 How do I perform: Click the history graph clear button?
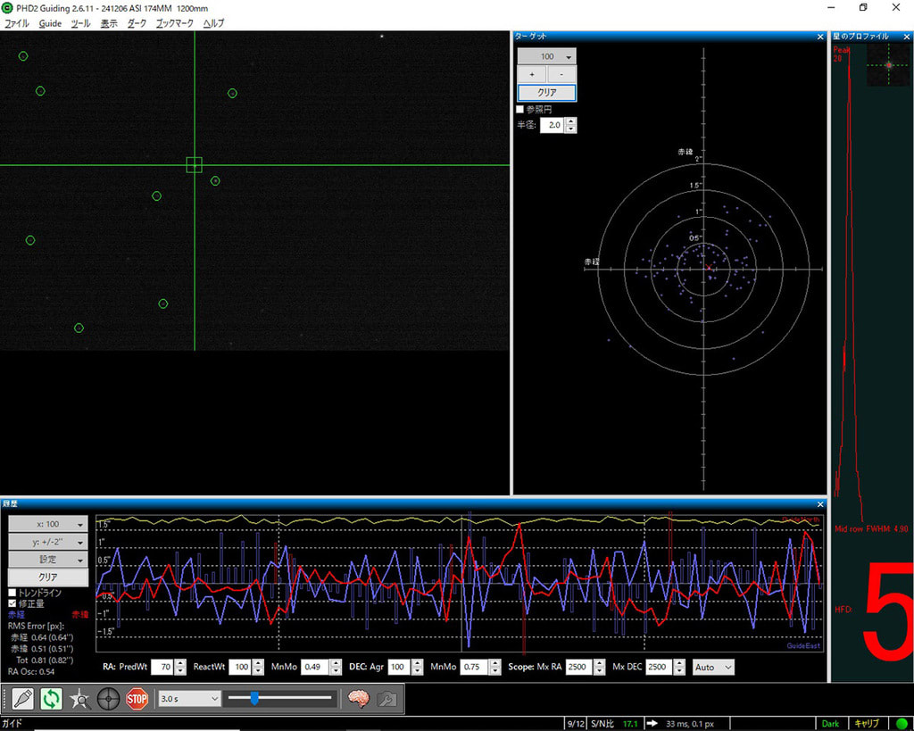[x=48, y=577]
